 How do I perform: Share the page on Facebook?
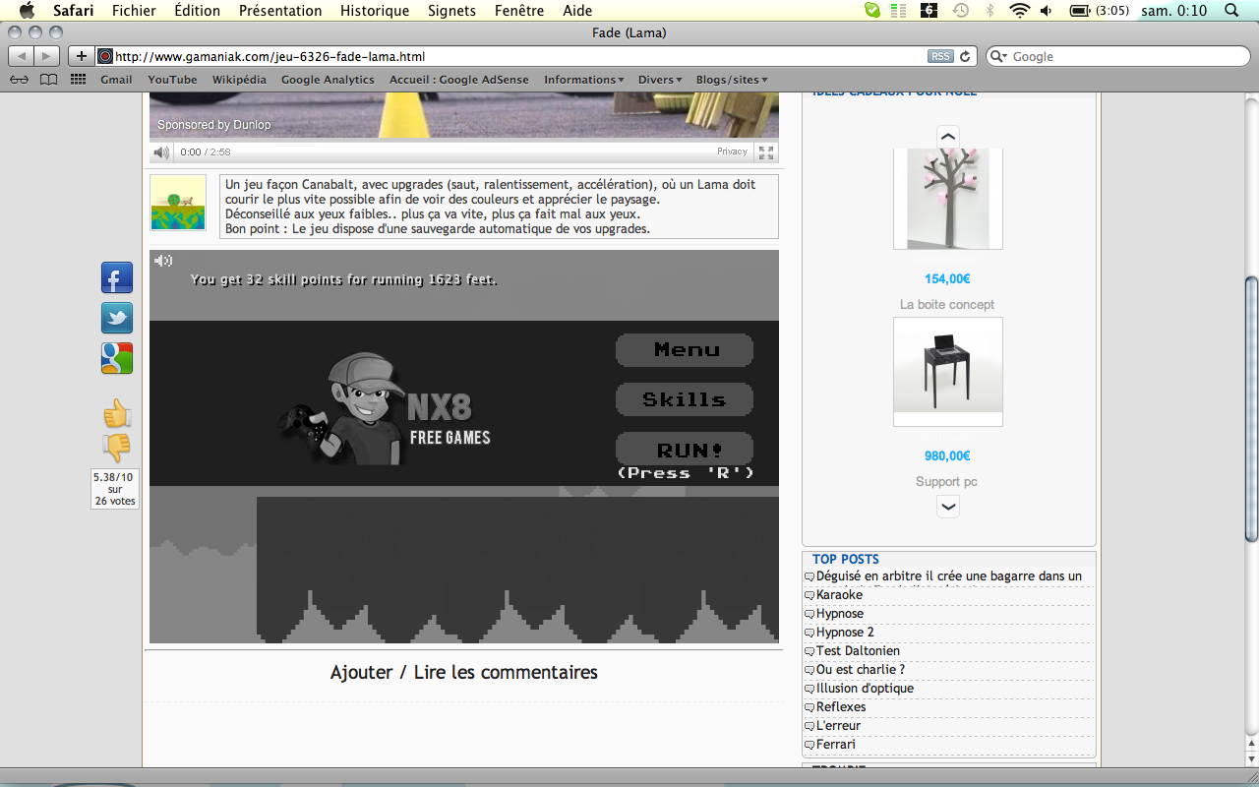point(116,277)
